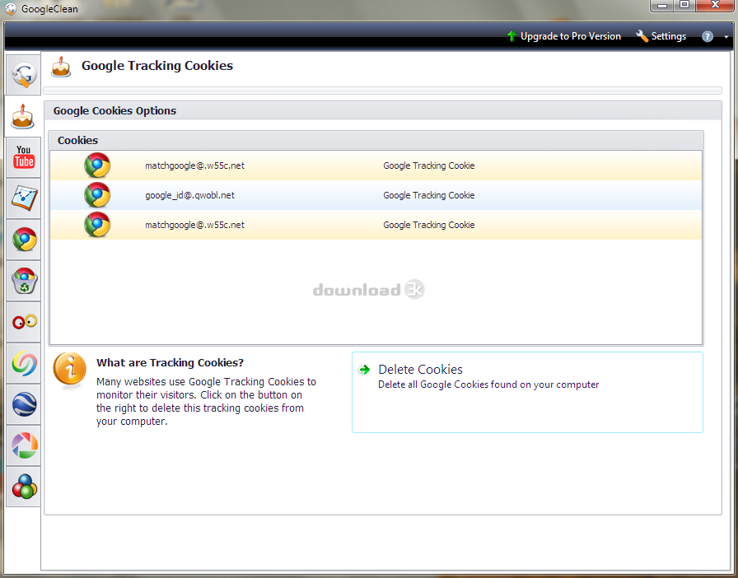Expand the arrow menu beside help icon
This screenshot has width=738, height=578.
[x=726, y=37]
